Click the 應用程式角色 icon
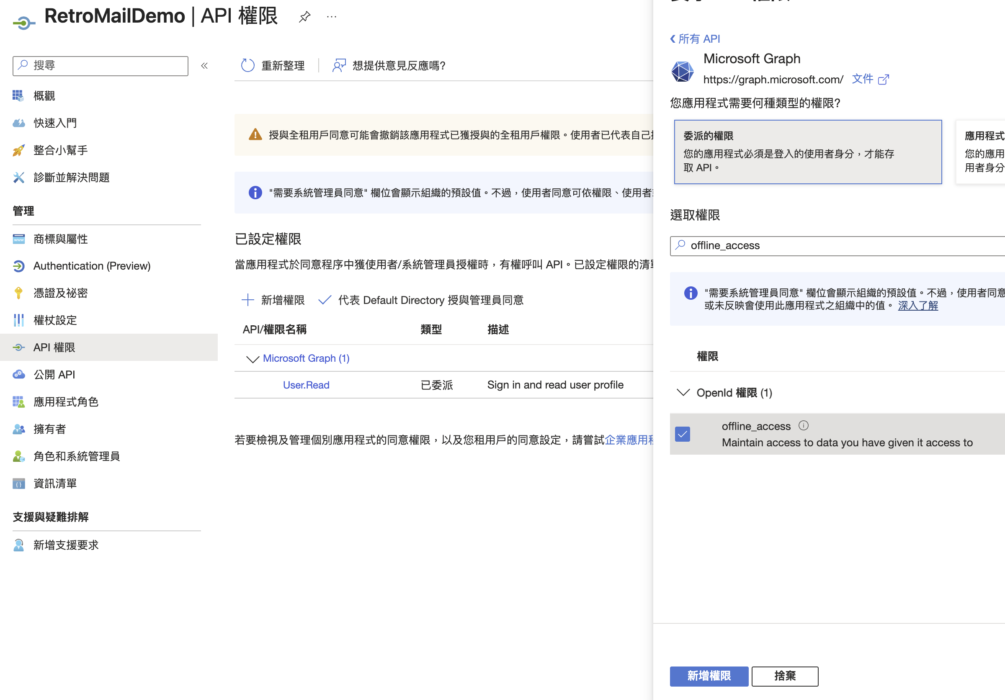The width and height of the screenshot is (1005, 700). click(x=18, y=401)
